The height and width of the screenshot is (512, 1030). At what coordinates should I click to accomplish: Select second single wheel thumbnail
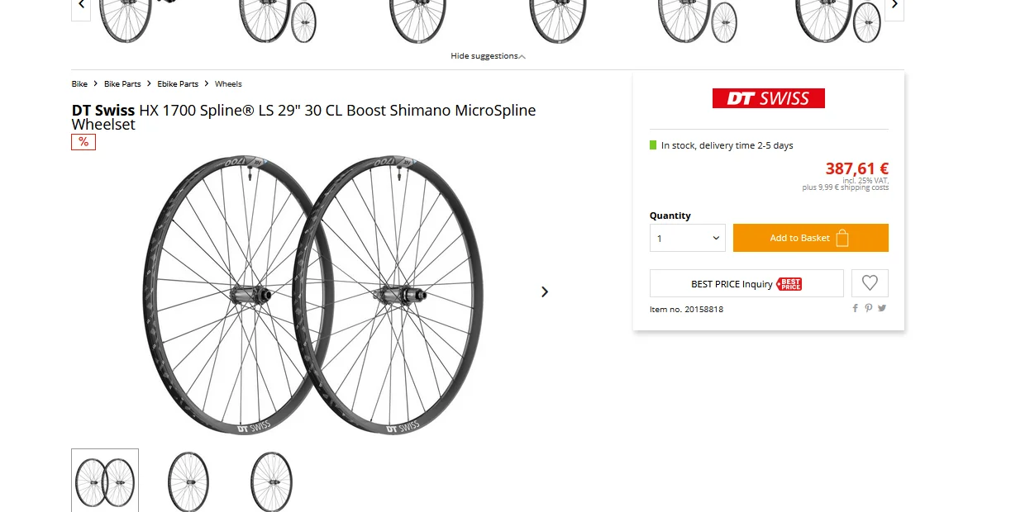click(x=188, y=481)
